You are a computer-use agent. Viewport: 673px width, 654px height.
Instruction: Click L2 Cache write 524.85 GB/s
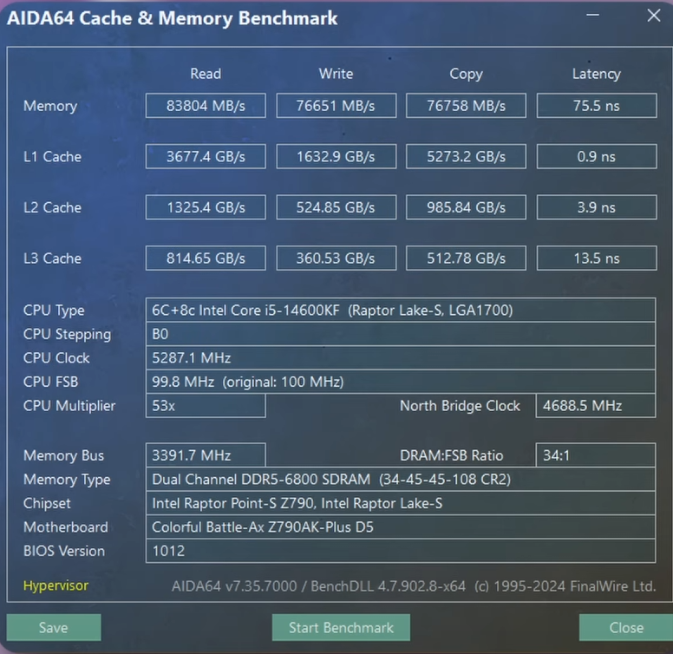[336, 207]
